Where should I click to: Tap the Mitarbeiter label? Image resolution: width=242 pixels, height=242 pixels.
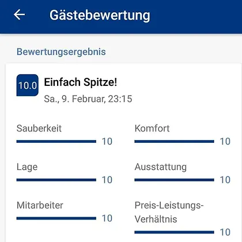[40, 205]
